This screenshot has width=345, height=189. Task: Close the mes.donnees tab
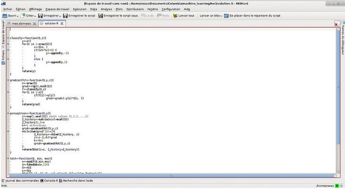35,23
